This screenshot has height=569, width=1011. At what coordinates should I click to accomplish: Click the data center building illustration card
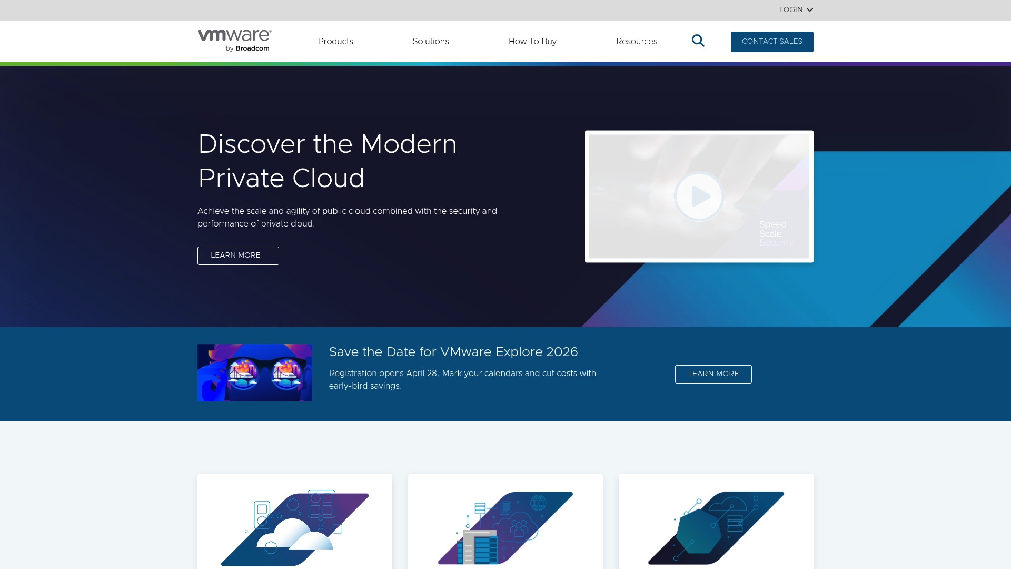click(x=505, y=527)
